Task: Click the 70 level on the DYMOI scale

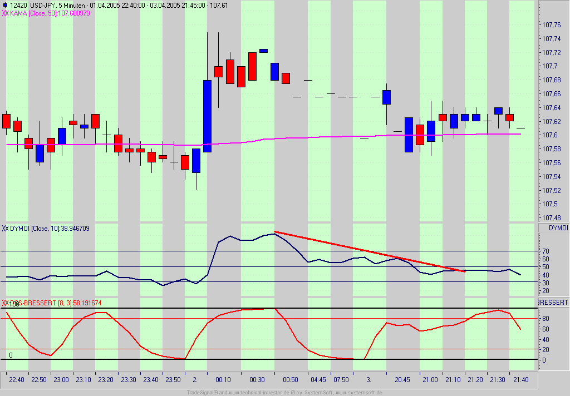Action: 546,251
